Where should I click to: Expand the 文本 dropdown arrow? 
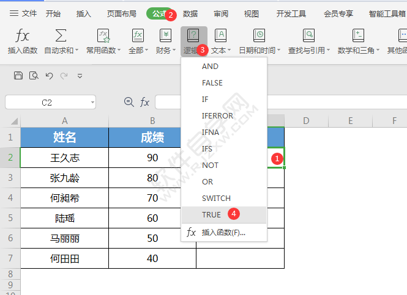coord(229,50)
